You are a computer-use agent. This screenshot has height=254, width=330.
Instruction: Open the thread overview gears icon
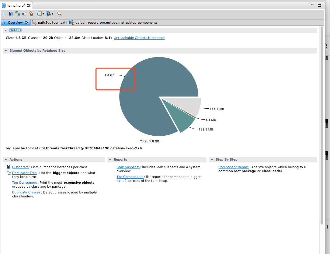31,14
